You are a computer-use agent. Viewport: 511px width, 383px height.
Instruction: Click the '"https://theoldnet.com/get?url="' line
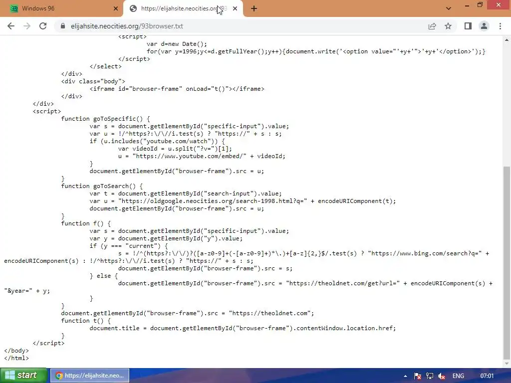(305, 283)
